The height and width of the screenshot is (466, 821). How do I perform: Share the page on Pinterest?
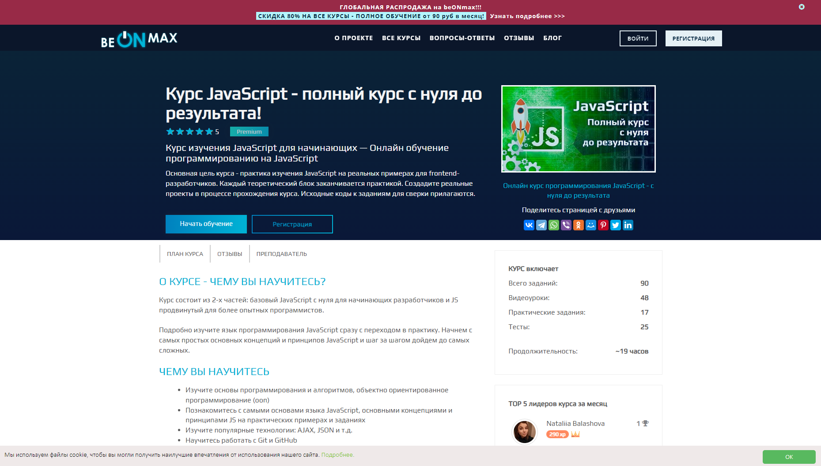pyautogui.click(x=603, y=225)
